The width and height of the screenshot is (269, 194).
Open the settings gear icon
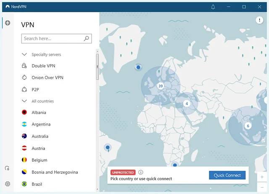coord(8,184)
